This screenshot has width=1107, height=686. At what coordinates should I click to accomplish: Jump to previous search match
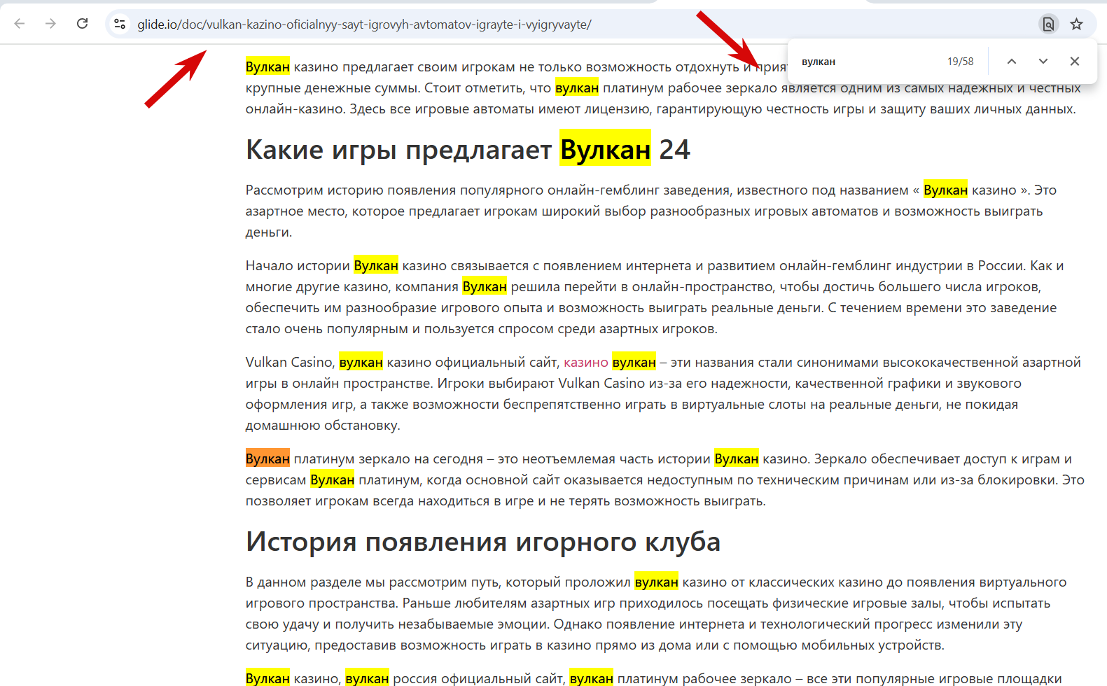1012,62
